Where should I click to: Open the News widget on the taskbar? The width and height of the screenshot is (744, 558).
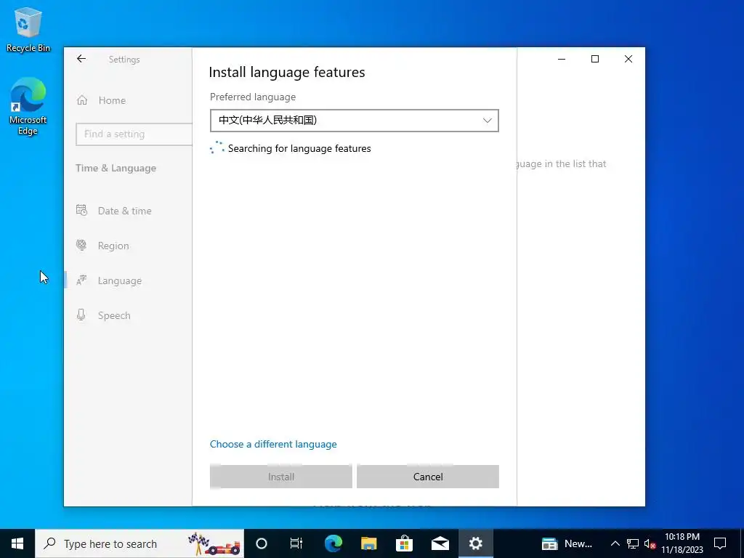[567, 543]
